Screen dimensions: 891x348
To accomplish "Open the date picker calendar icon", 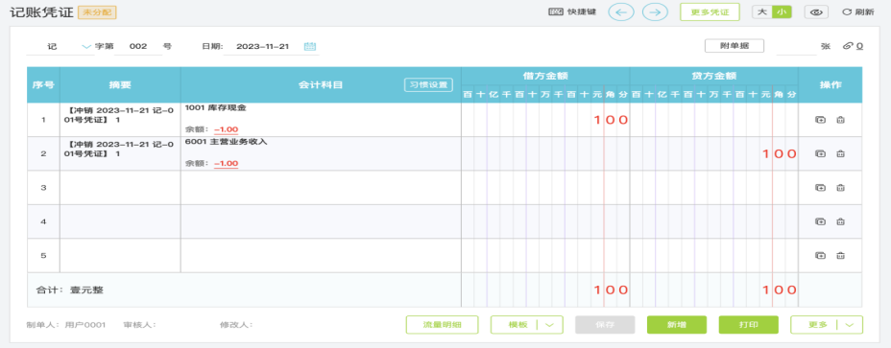I will click(310, 47).
